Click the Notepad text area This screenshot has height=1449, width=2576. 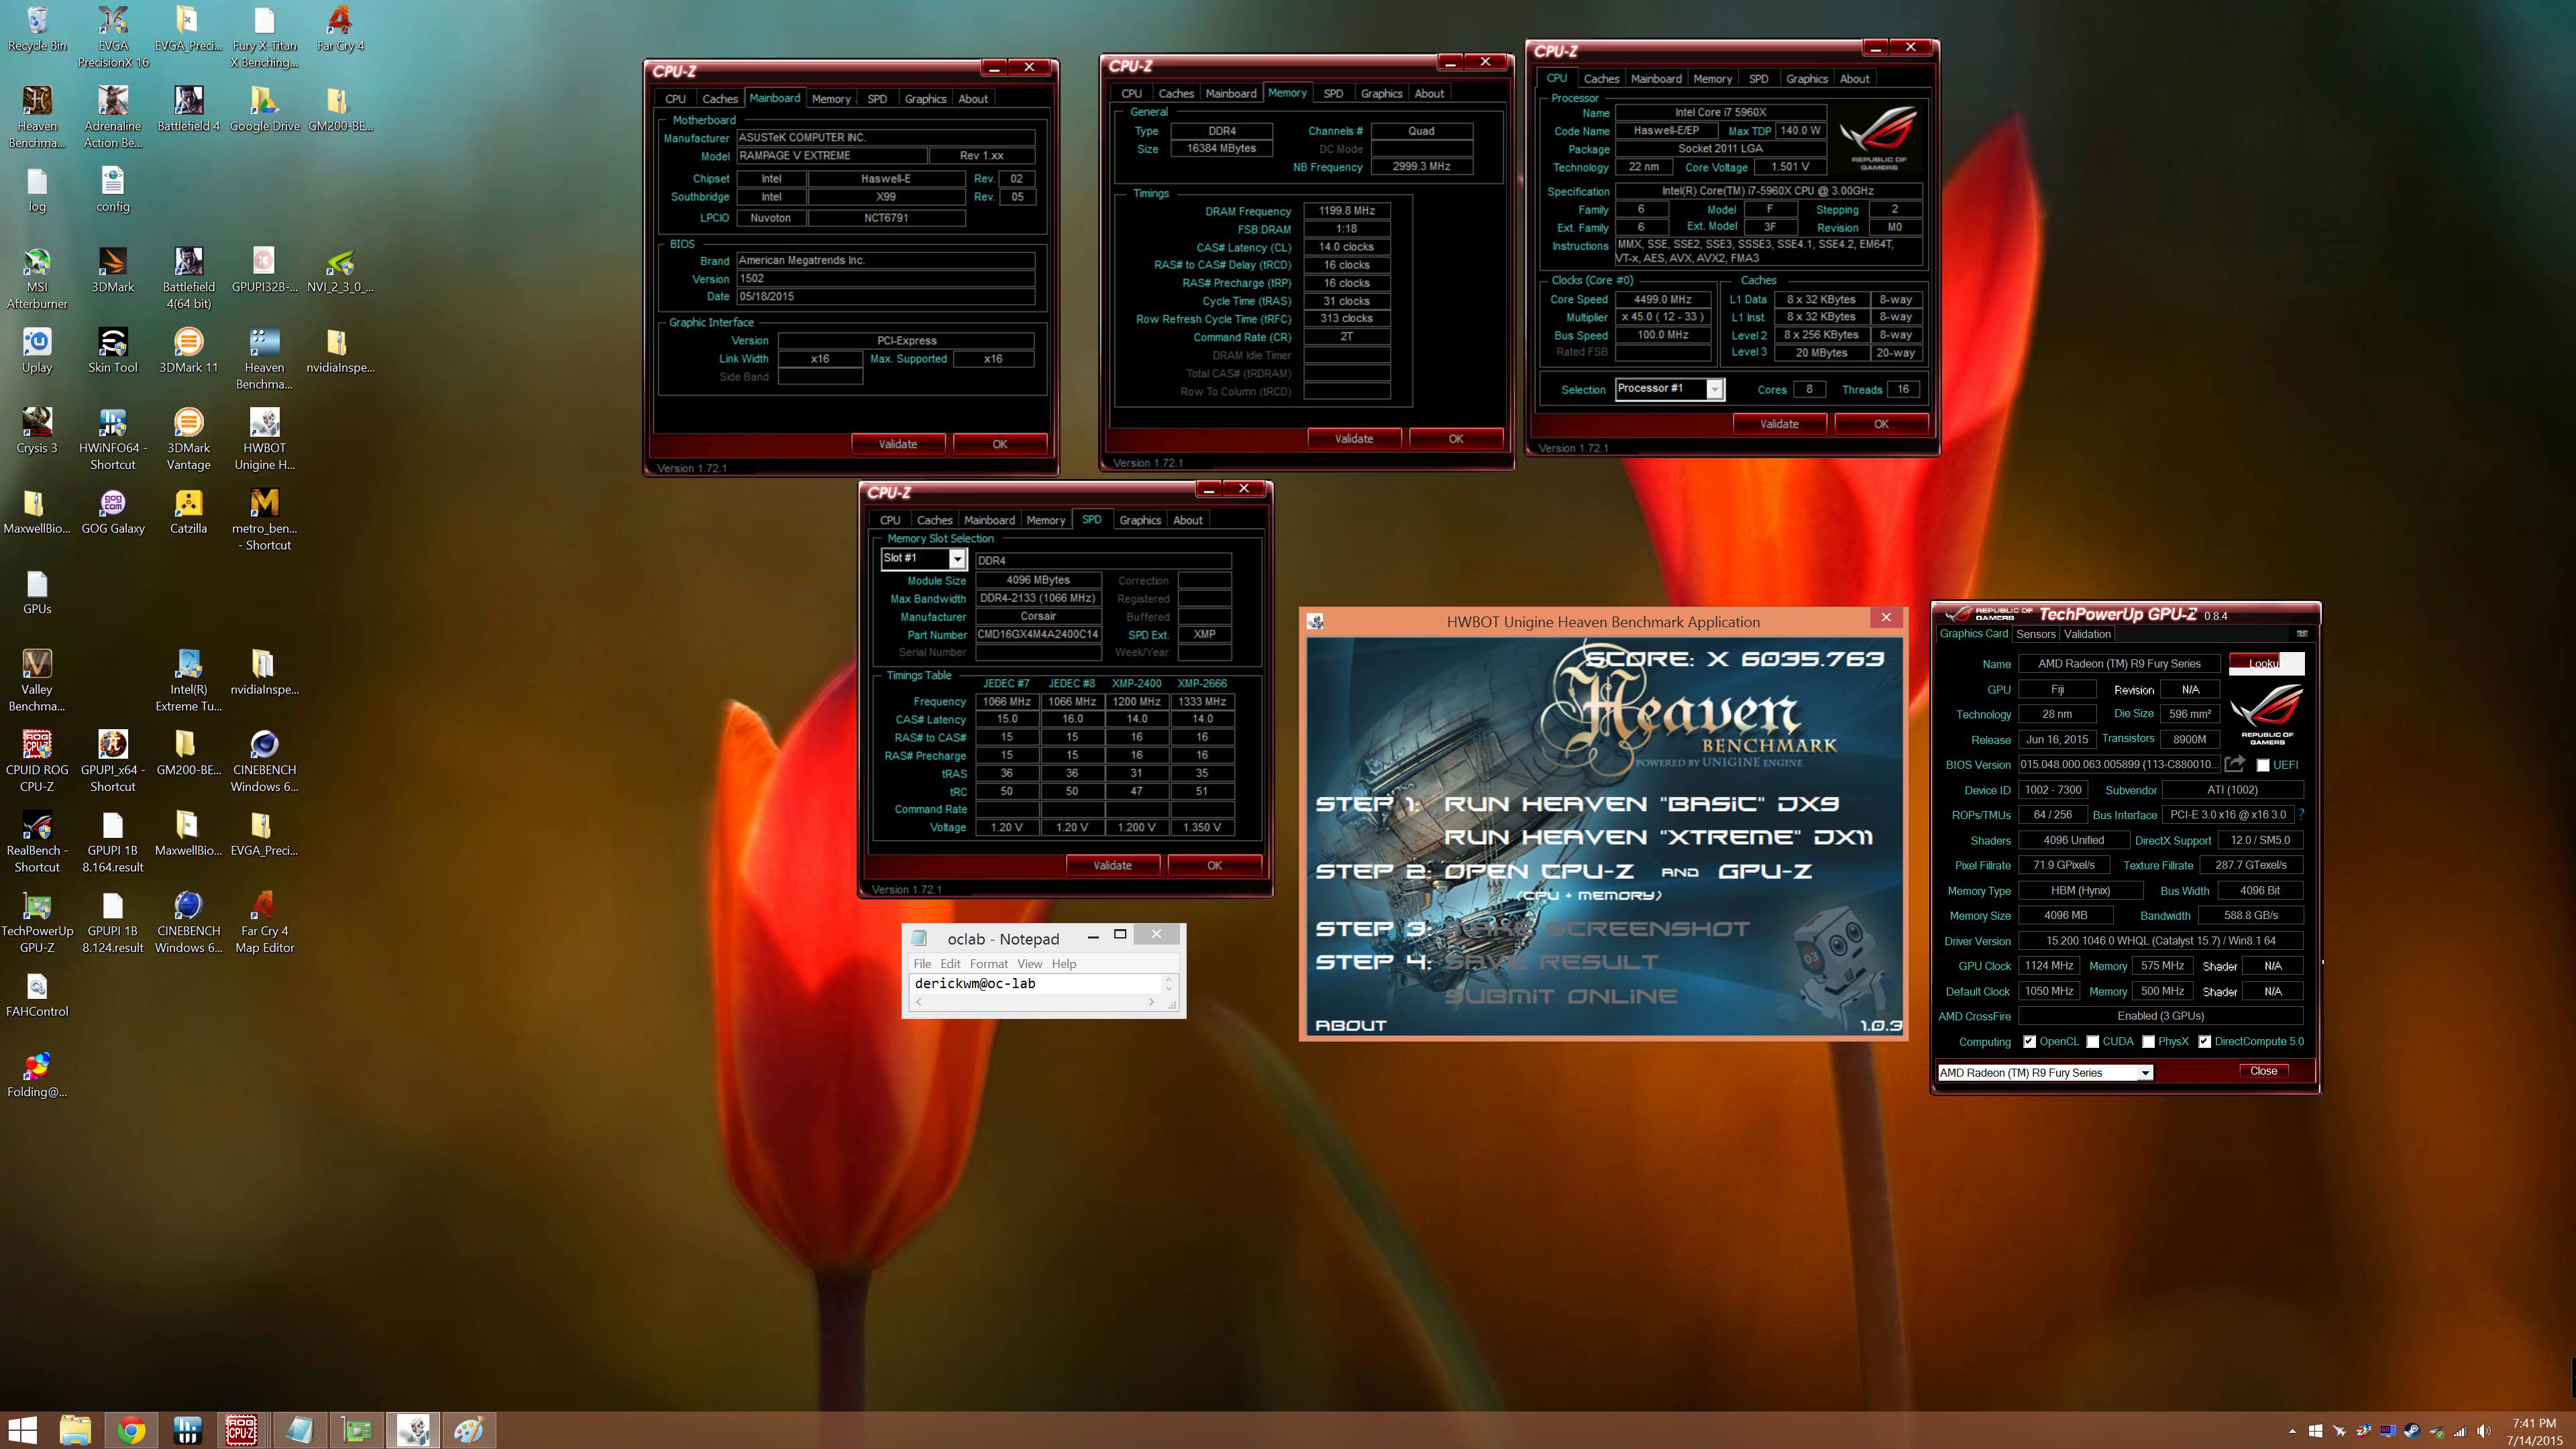point(1035,983)
